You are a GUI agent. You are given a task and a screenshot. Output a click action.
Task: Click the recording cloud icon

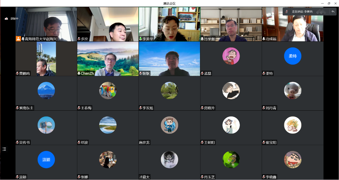(6, 19)
